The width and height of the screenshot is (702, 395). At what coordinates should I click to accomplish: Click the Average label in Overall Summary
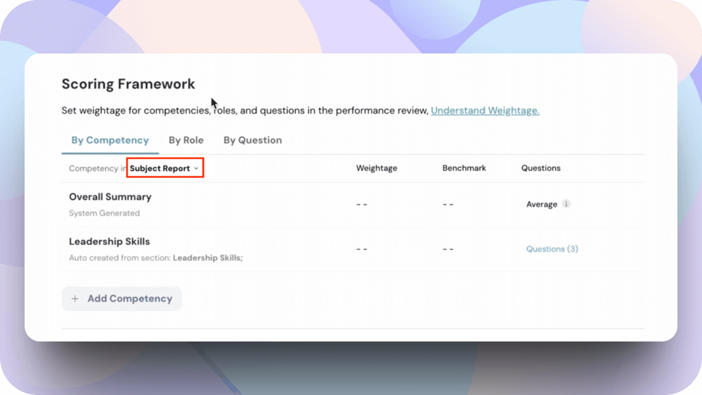[541, 205]
